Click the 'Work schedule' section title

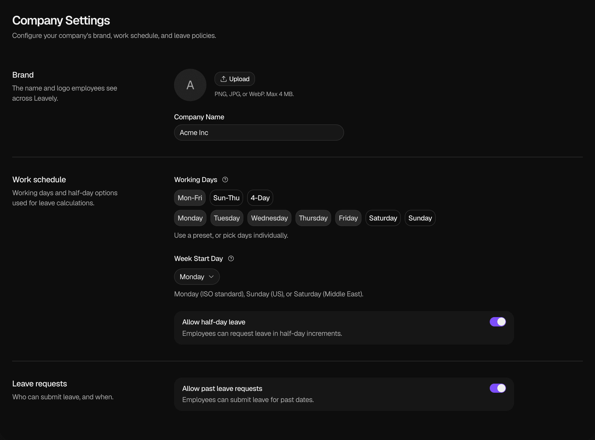click(39, 180)
